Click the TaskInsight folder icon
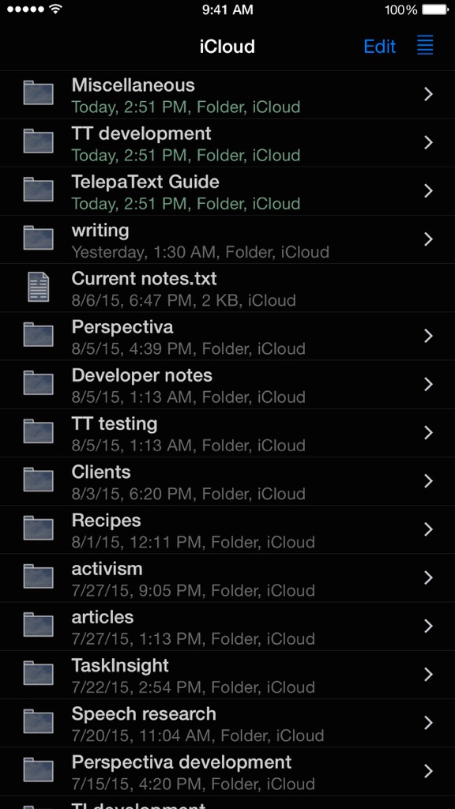The height and width of the screenshot is (809, 455). coord(38,673)
